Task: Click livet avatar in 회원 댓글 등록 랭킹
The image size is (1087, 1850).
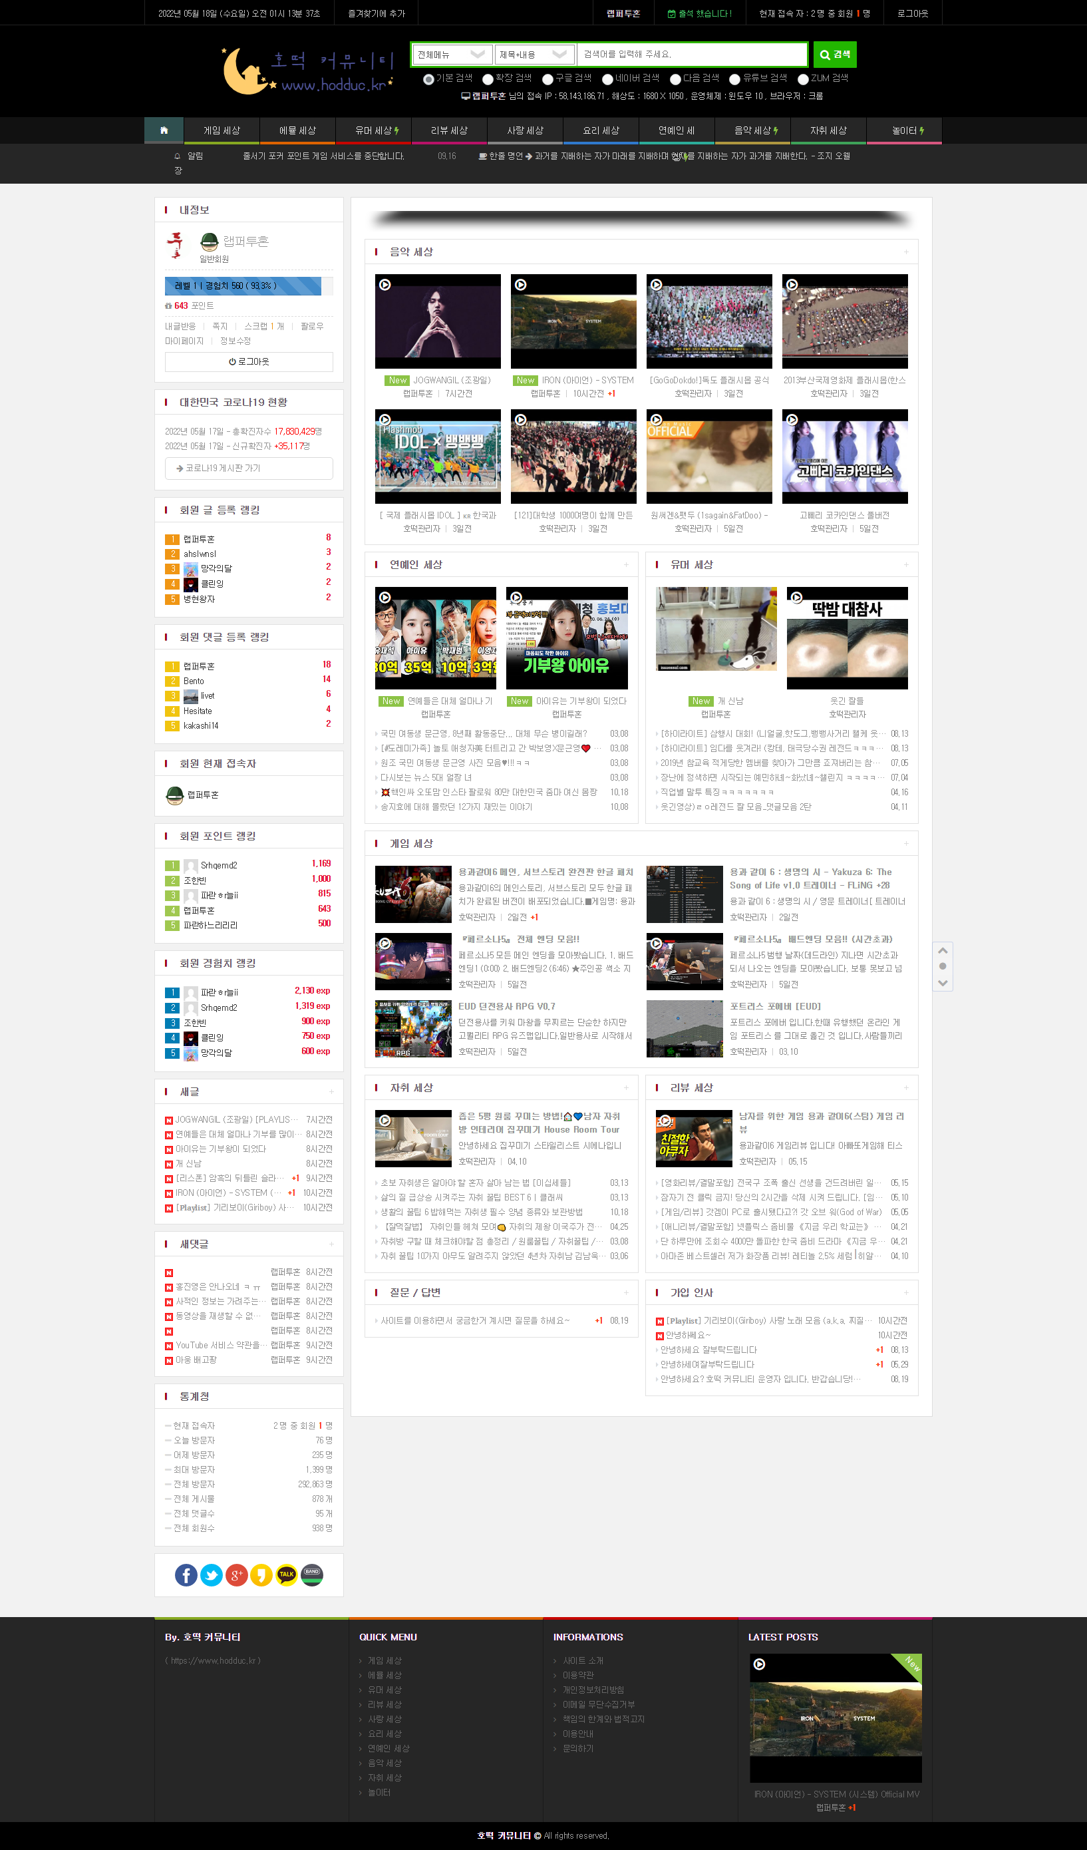Action: (x=191, y=696)
